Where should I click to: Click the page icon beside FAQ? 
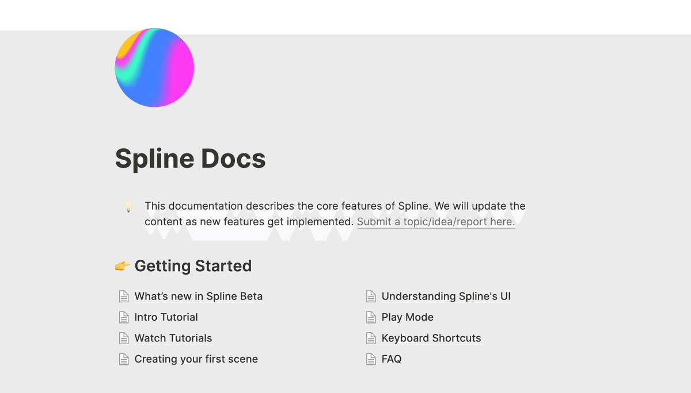371,359
